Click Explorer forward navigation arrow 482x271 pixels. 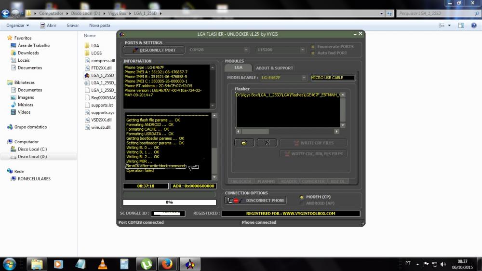[15, 13]
